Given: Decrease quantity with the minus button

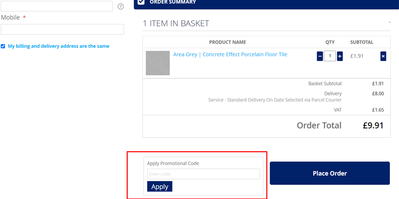Looking at the screenshot, I should coord(320,56).
